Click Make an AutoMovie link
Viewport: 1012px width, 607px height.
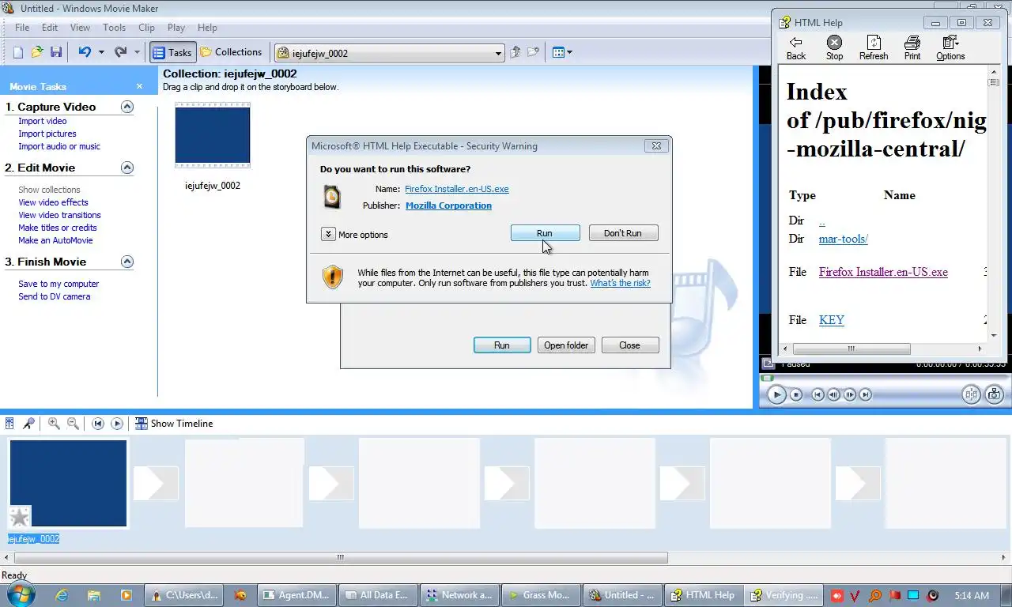tap(55, 240)
